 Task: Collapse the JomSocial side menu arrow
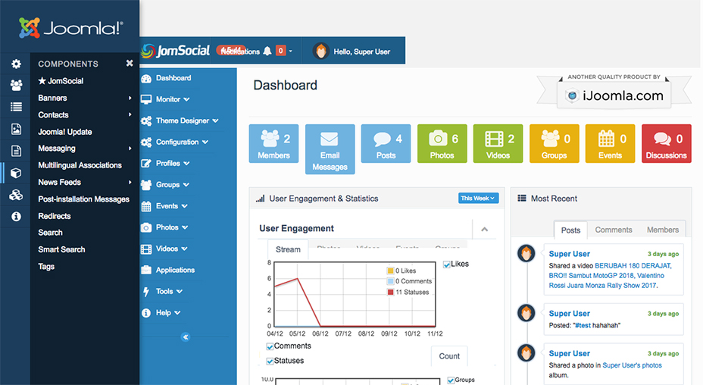pyautogui.click(x=185, y=337)
